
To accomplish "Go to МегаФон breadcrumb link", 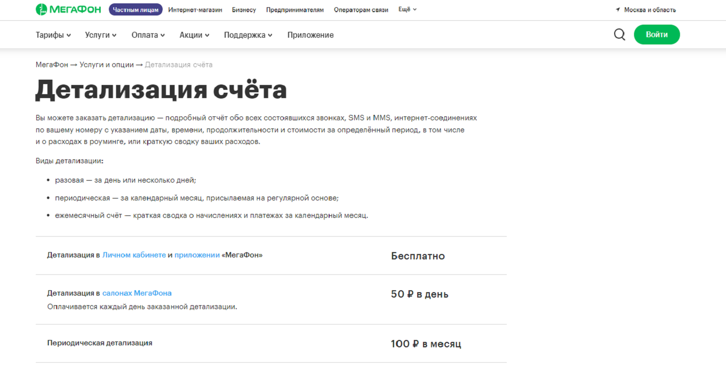I will click(x=52, y=65).
